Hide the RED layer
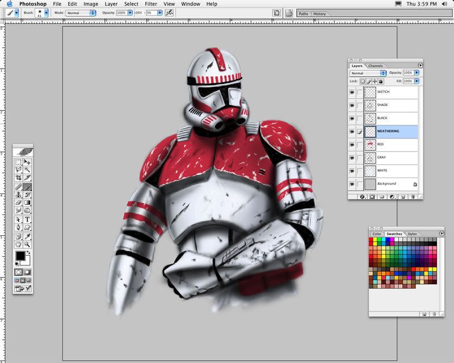This screenshot has height=363, width=454. [352, 145]
